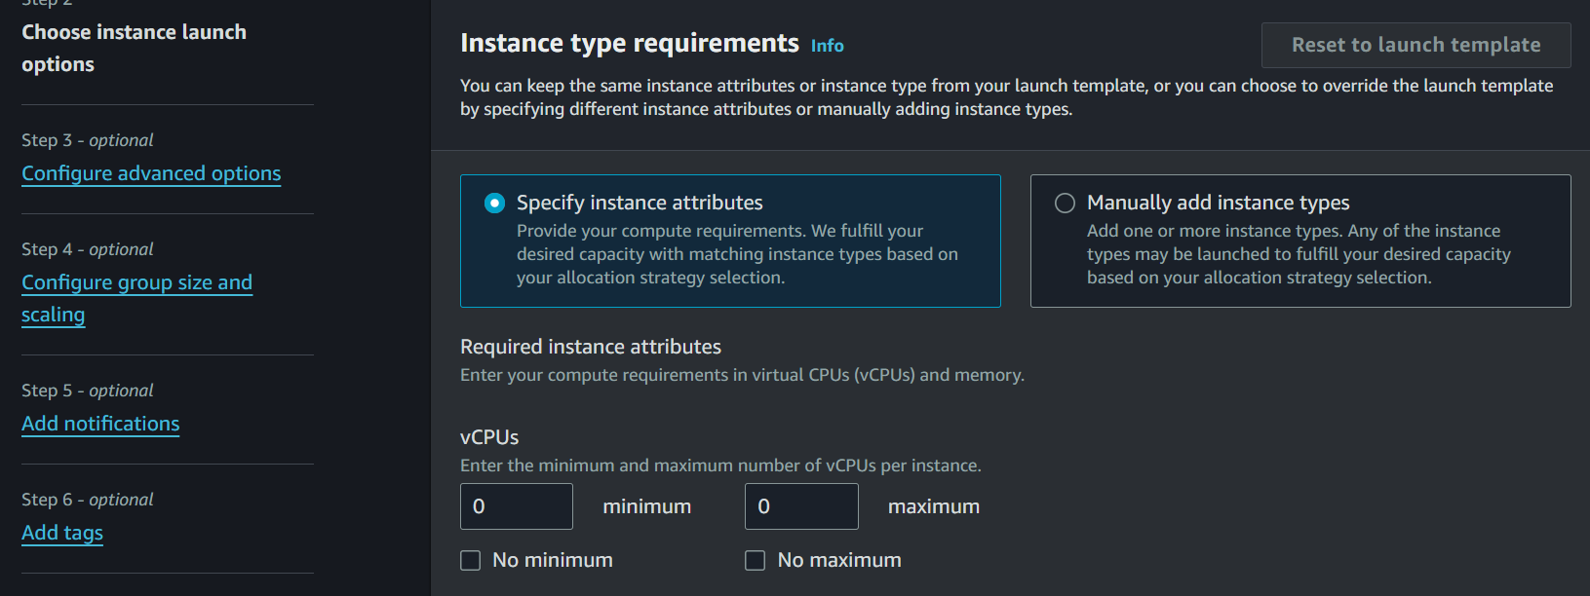This screenshot has height=596, width=1590.
Task: Enable the No minimum checkbox
Action: (x=471, y=560)
